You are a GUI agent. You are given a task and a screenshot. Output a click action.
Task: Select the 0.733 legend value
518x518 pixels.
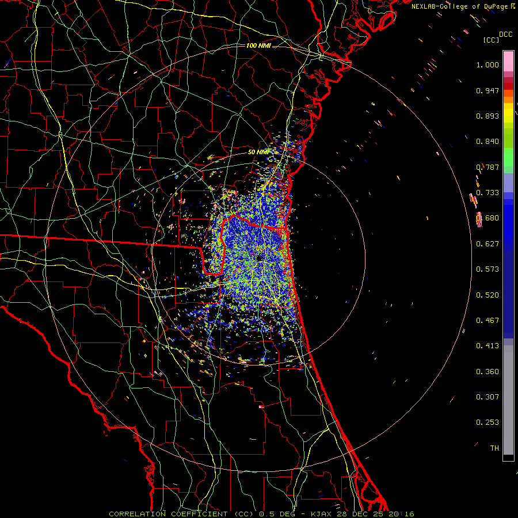click(487, 193)
